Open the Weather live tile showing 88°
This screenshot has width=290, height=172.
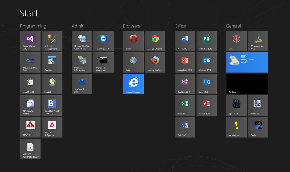coord(247,62)
